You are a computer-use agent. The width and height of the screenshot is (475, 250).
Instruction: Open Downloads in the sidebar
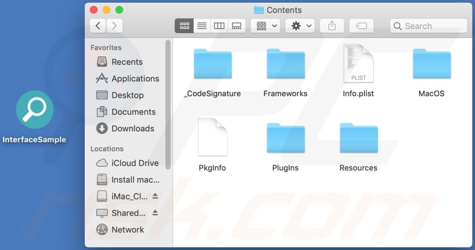(x=126, y=129)
